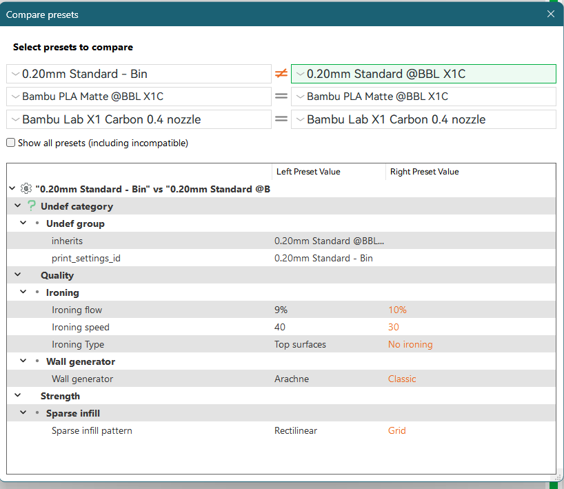Viewport: 564px width, 489px height.
Task: Click the resize grip in dialog corner
Action: pos(558,477)
